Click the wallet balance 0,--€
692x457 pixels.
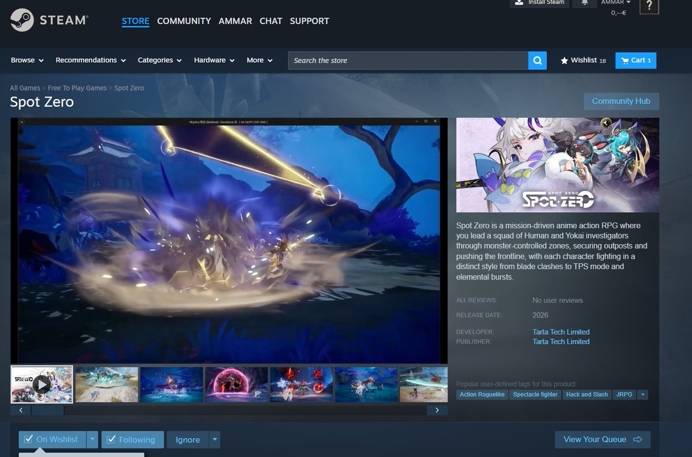[619, 12]
